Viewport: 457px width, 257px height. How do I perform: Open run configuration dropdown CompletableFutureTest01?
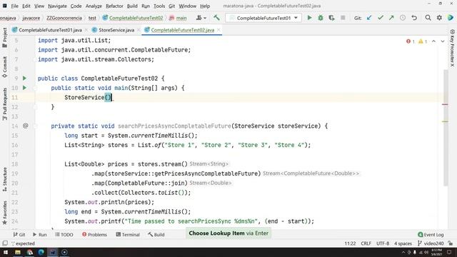(263, 18)
